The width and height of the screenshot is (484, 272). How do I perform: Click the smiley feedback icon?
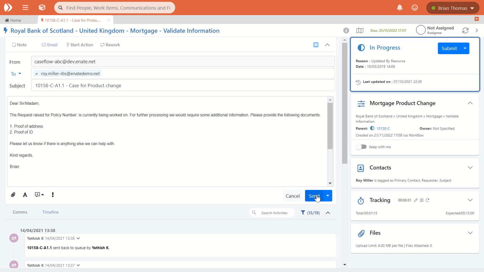tap(415, 8)
